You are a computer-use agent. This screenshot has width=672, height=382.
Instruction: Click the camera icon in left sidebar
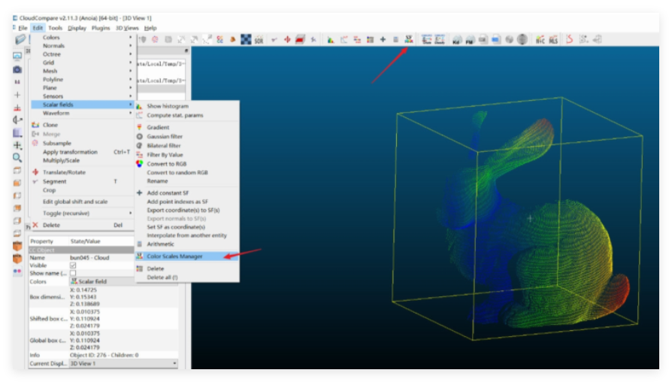17,69
